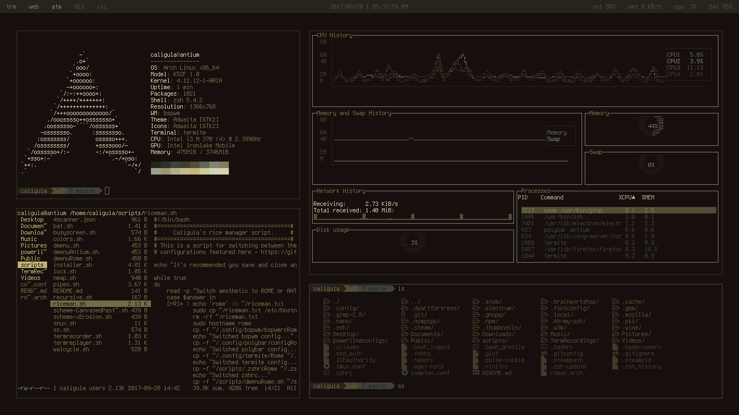Select the /usr/bin/zsh process row
Viewport: 739px width, 415px height.
(x=618, y=217)
